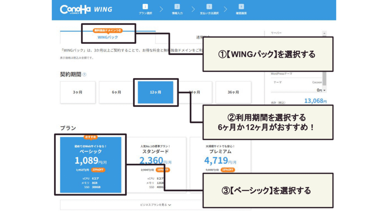Click step 4 確認画面 indicator
The height and width of the screenshot is (218, 388).
click(241, 10)
